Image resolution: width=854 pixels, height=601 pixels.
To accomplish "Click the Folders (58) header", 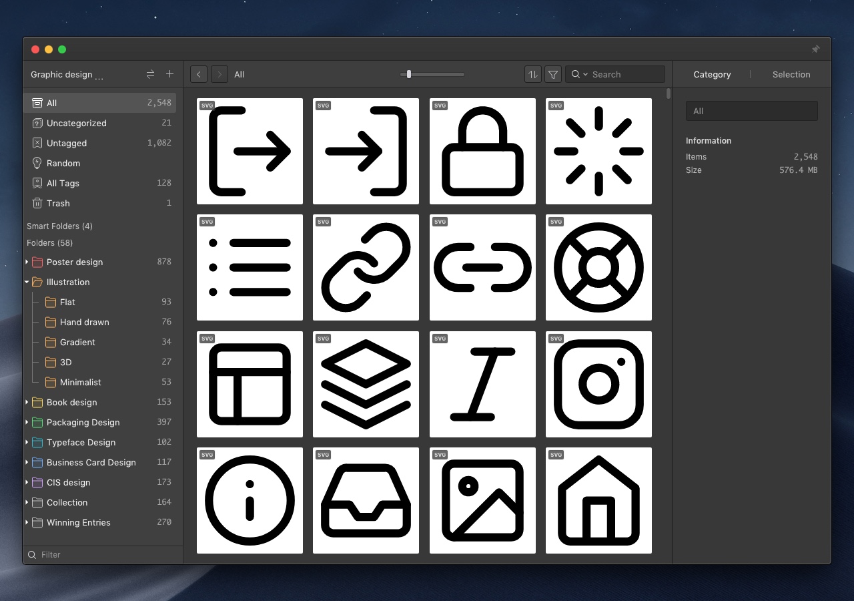I will click(50, 243).
